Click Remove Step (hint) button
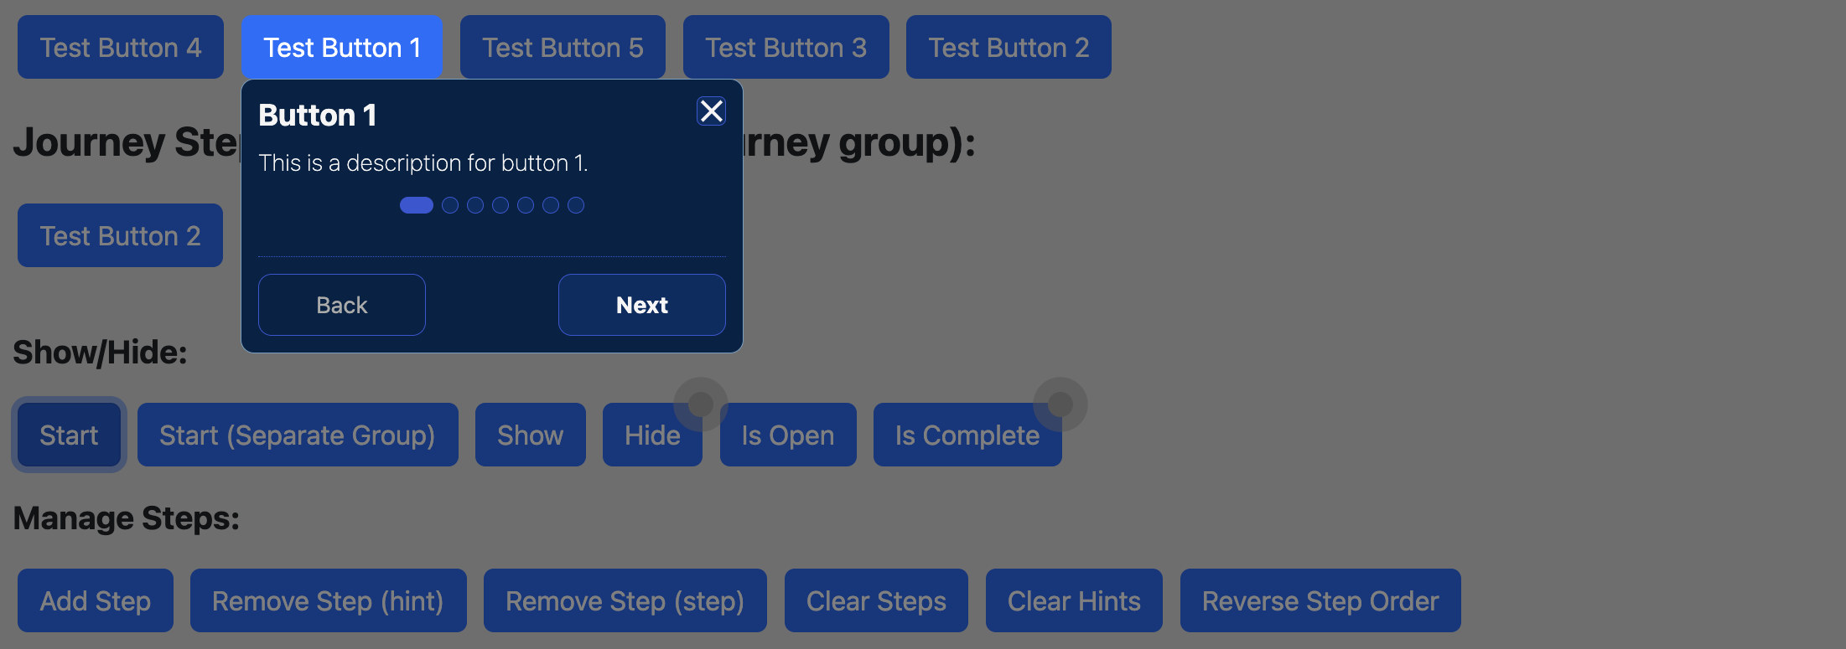 [x=328, y=601]
